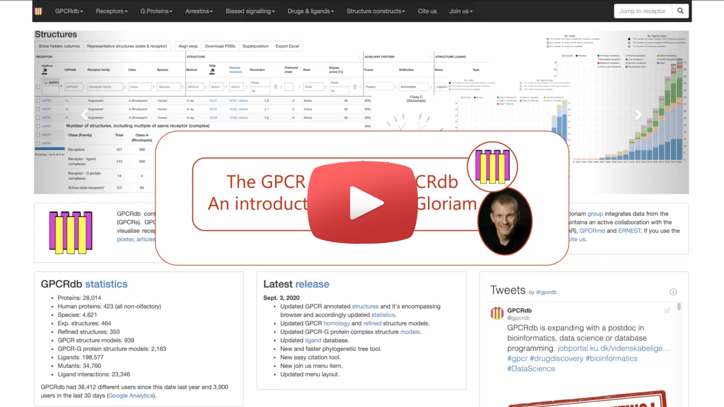
Task: Click the Jump to receptor search field
Action: coord(643,11)
